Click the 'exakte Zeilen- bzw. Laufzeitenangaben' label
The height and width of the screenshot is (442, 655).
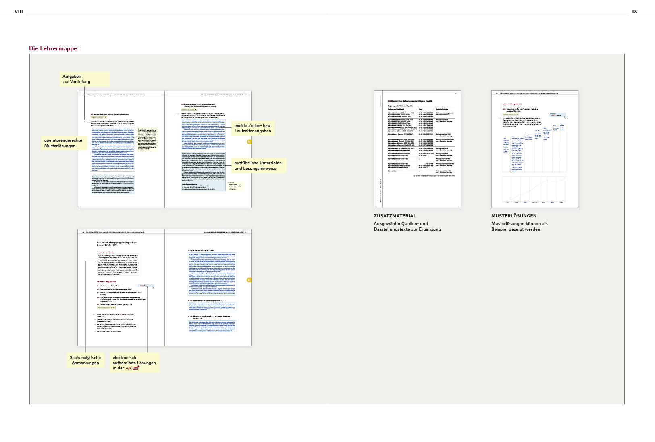coord(253,128)
